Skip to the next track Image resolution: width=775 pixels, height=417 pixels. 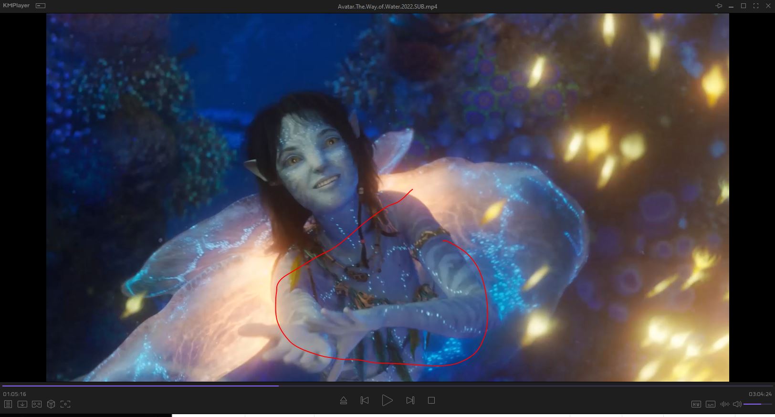[x=410, y=400]
